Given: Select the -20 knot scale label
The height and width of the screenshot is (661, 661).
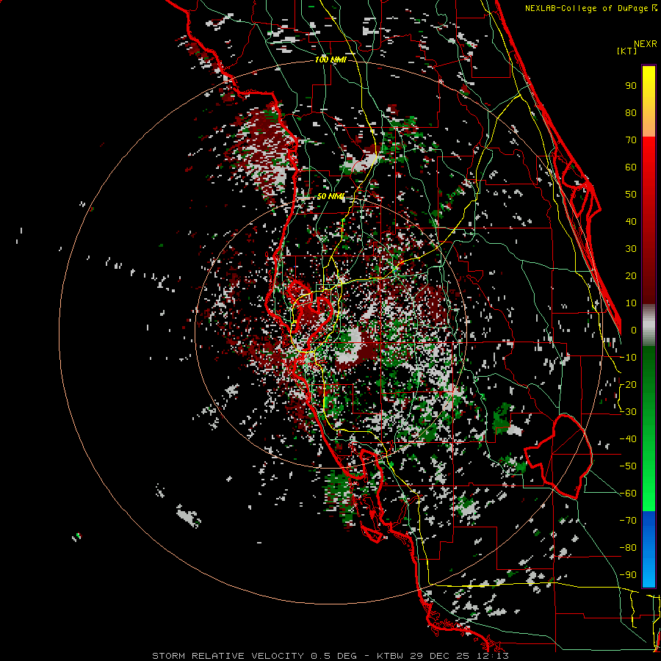Looking at the screenshot, I should pyautogui.click(x=628, y=384).
